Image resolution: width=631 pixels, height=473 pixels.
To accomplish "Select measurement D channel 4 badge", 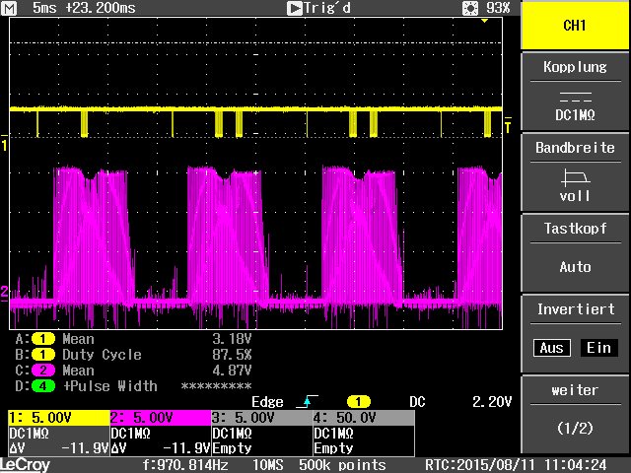I will (43, 386).
